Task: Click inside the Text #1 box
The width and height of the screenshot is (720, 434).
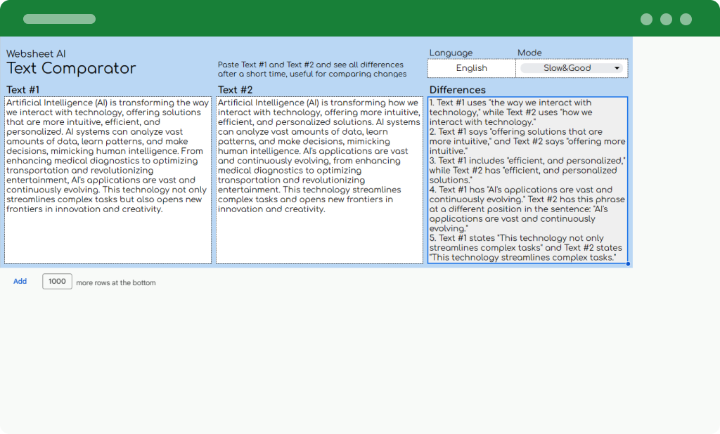Action: tap(108, 180)
